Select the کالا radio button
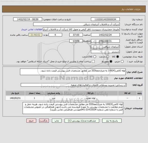 click(x=118, y=56)
